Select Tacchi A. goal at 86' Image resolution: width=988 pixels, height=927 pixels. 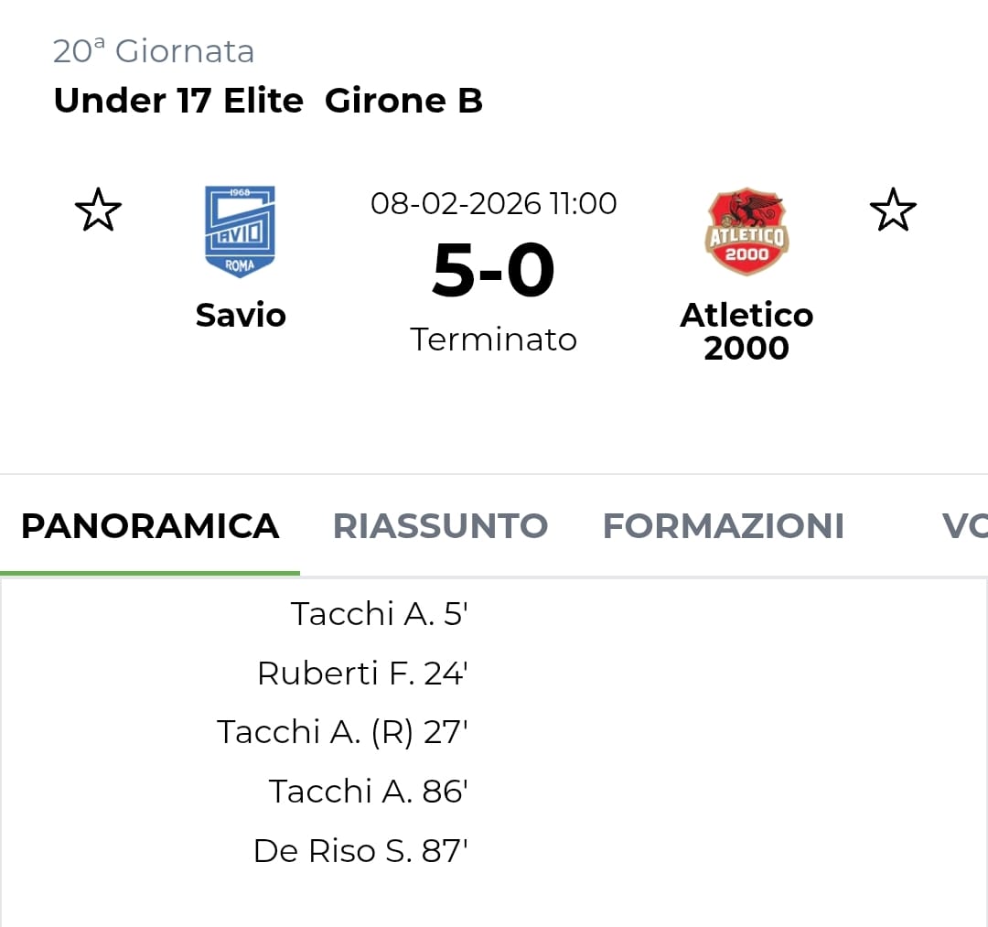click(368, 792)
